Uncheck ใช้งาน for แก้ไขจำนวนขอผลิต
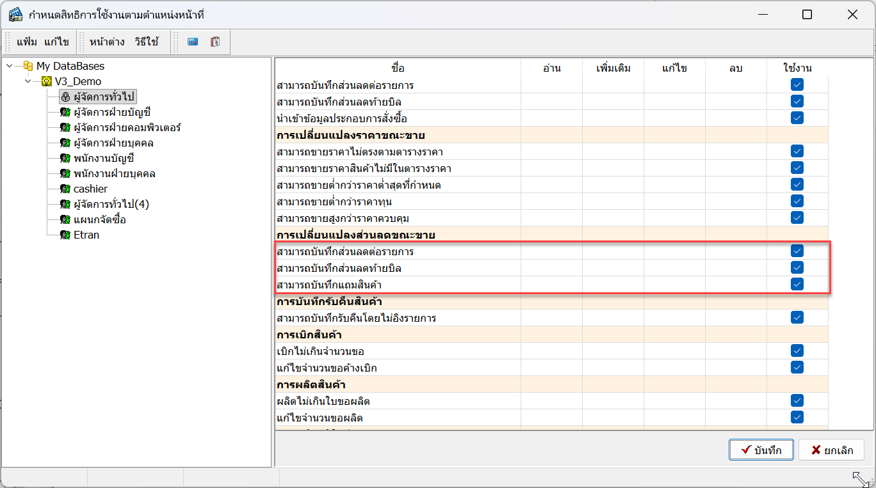The image size is (876, 488). tap(797, 417)
